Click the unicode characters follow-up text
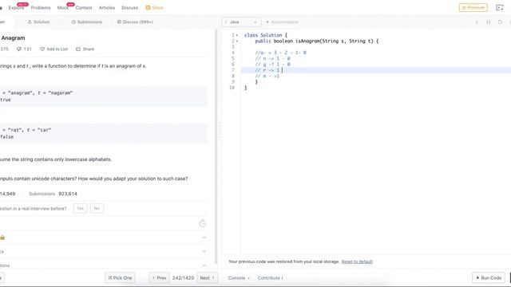This screenshot has width=511, height=287. [x=94, y=179]
